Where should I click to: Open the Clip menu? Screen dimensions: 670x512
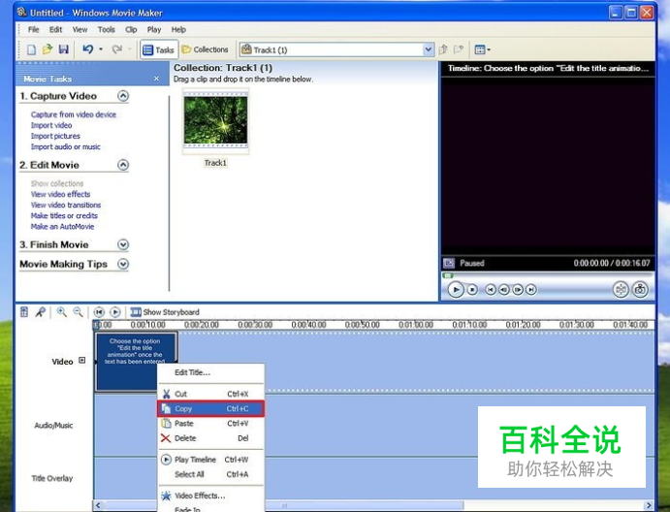(131, 29)
